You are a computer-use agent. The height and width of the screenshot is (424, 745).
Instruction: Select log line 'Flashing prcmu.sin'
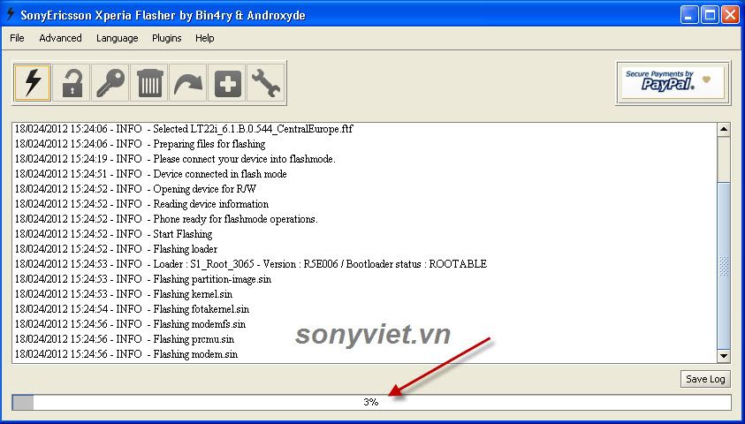(x=125, y=339)
